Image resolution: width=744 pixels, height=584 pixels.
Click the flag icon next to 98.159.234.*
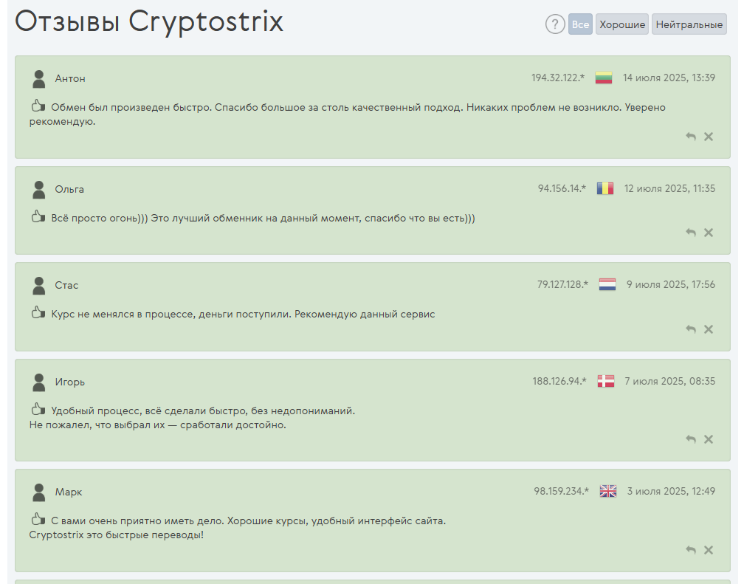[x=608, y=491]
